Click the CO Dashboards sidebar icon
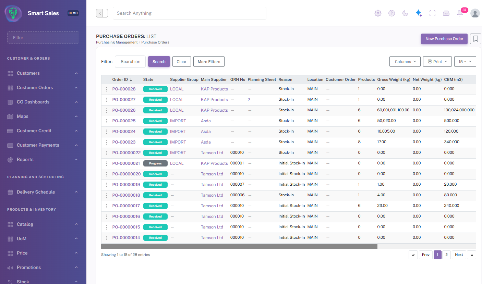Viewport: 482px width, 284px height. click(10, 102)
